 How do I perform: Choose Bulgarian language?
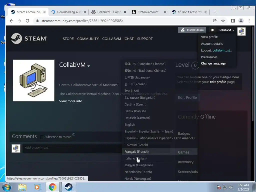[140, 98]
